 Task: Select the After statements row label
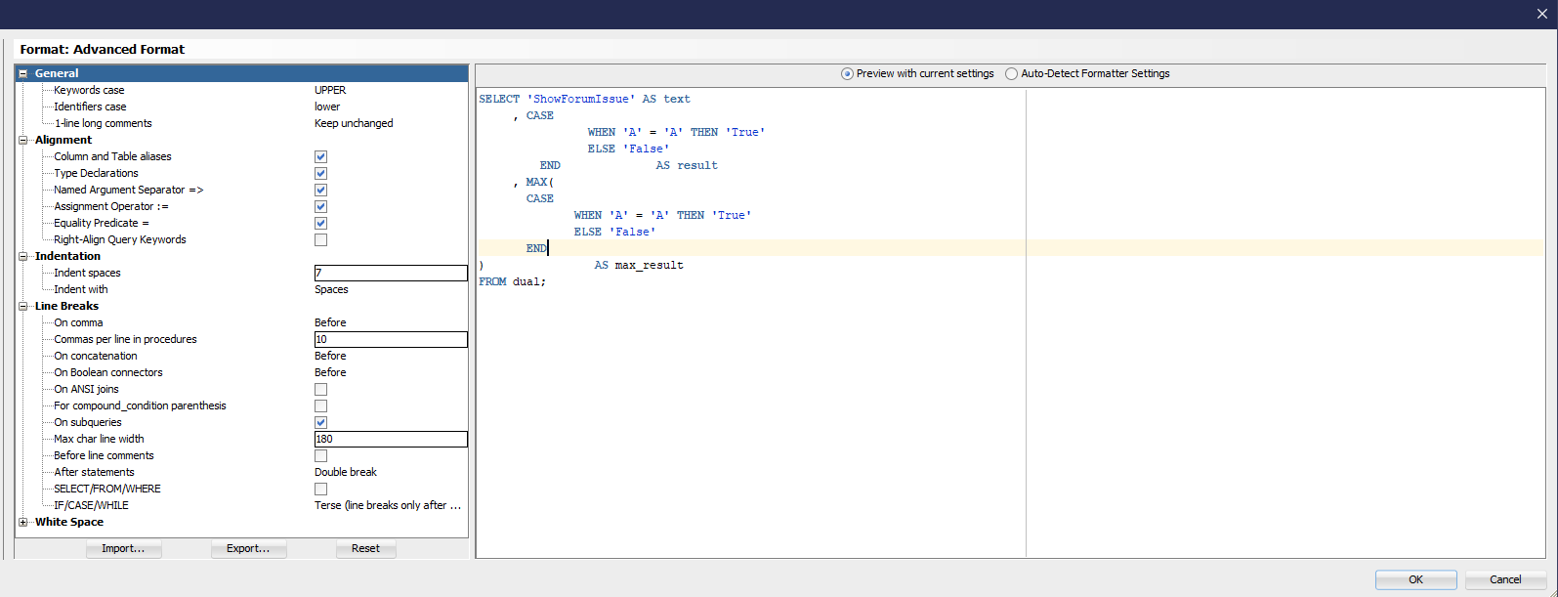[x=94, y=472]
